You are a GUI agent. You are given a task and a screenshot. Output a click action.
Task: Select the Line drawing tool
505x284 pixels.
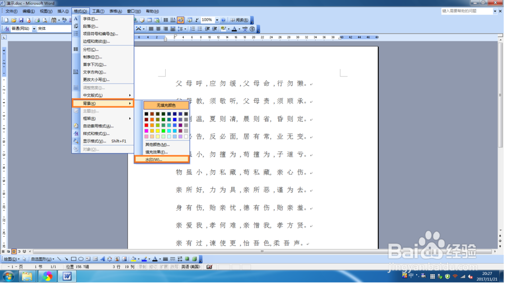[59, 259]
